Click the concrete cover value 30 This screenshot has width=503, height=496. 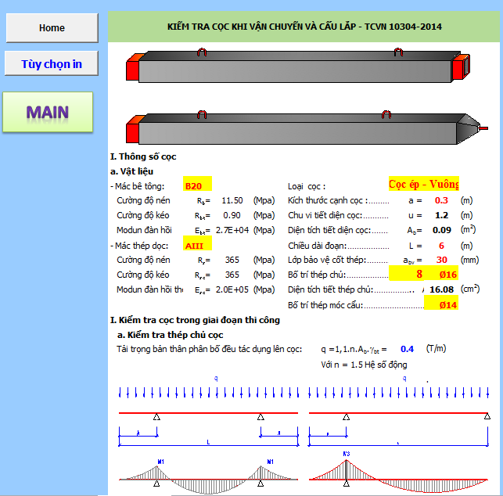[x=441, y=260]
